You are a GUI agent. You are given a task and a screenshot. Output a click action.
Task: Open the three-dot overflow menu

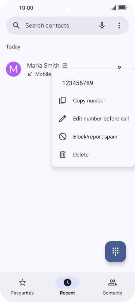pyautogui.click(x=119, y=25)
